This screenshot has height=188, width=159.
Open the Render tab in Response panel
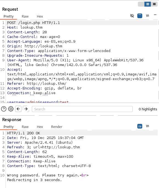57,127
